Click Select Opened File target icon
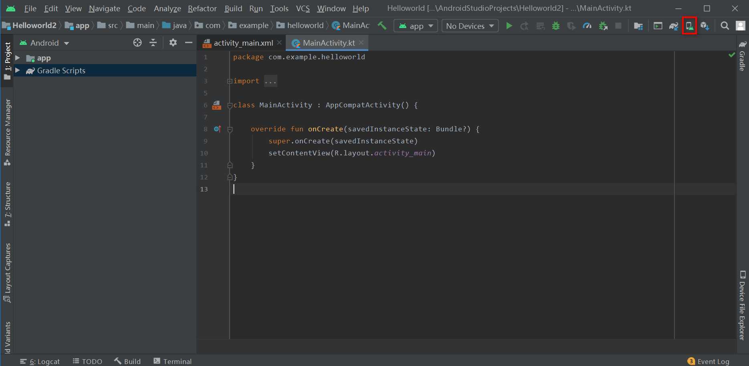 pyautogui.click(x=137, y=42)
